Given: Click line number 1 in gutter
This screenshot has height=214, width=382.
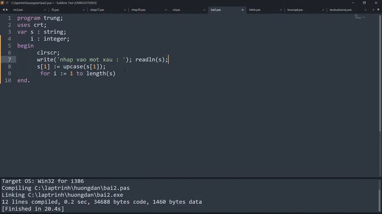Looking at the screenshot, I should (x=10, y=18).
